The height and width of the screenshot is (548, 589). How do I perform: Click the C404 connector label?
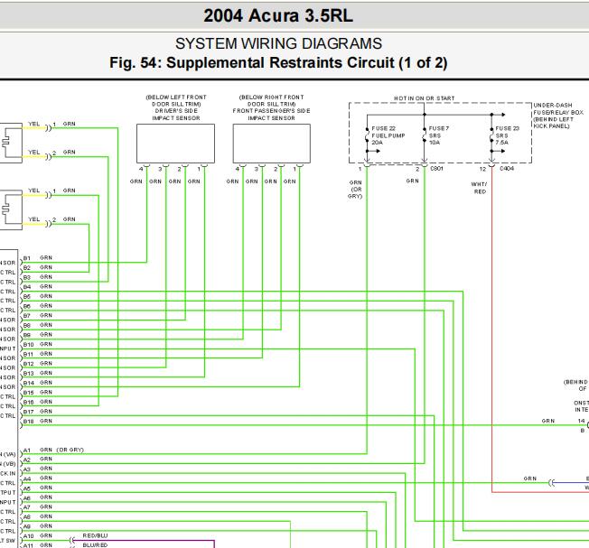pyautogui.click(x=507, y=169)
